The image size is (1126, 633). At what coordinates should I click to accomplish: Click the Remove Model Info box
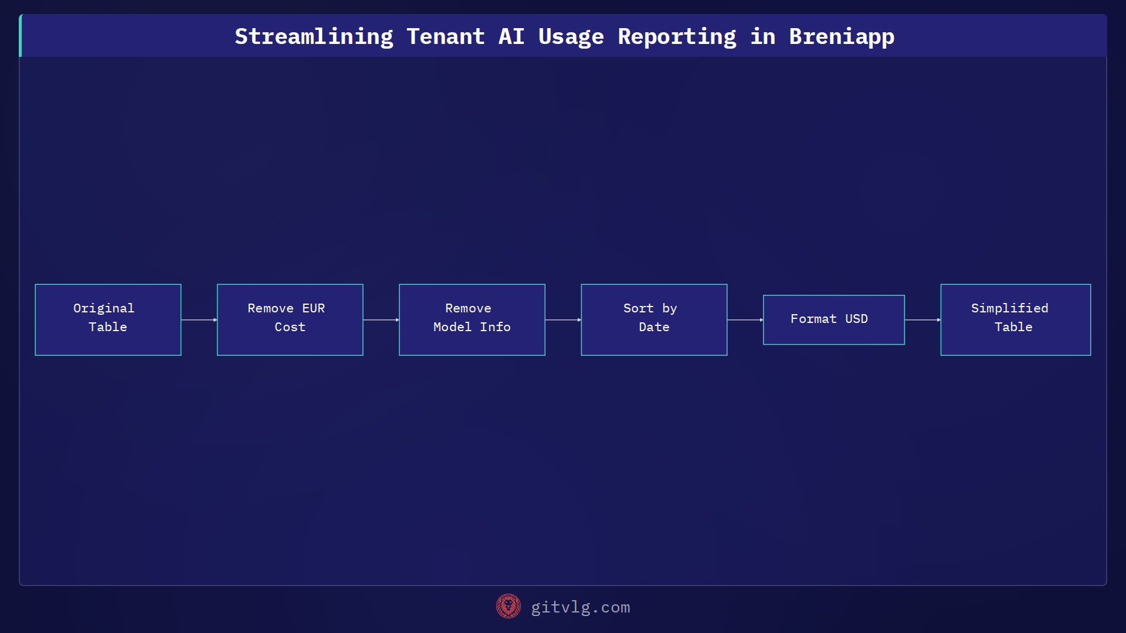pos(472,319)
